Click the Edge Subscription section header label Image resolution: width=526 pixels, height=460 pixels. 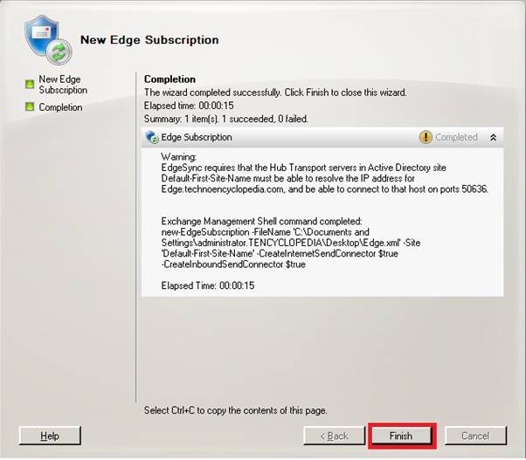[x=197, y=137]
